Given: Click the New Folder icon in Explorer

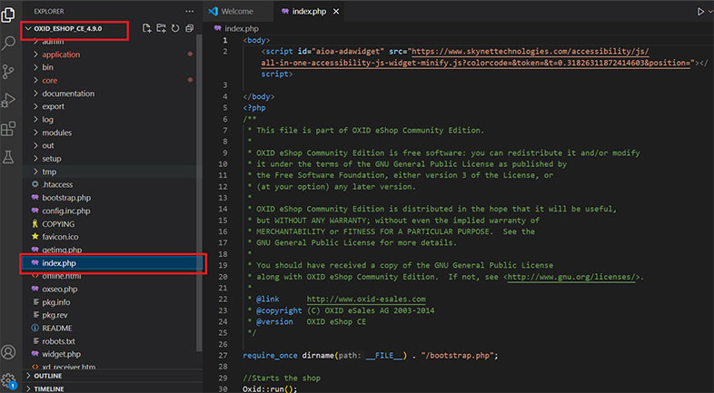Looking at the screenshot, I should 160,28.
